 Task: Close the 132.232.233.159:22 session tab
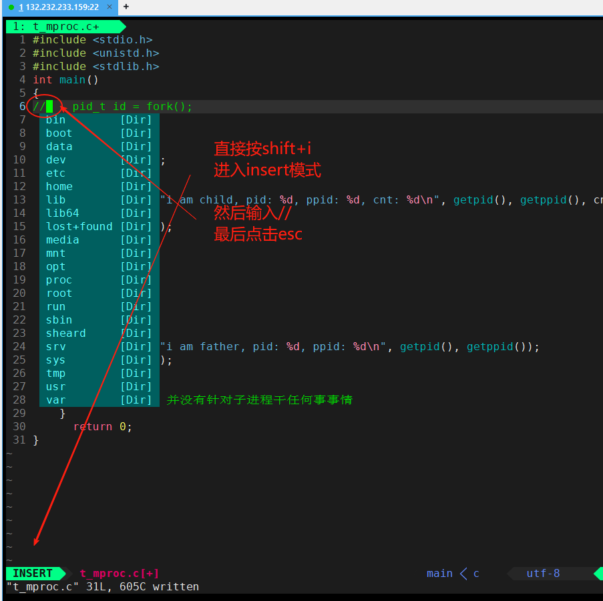click(x=110, y=7)
